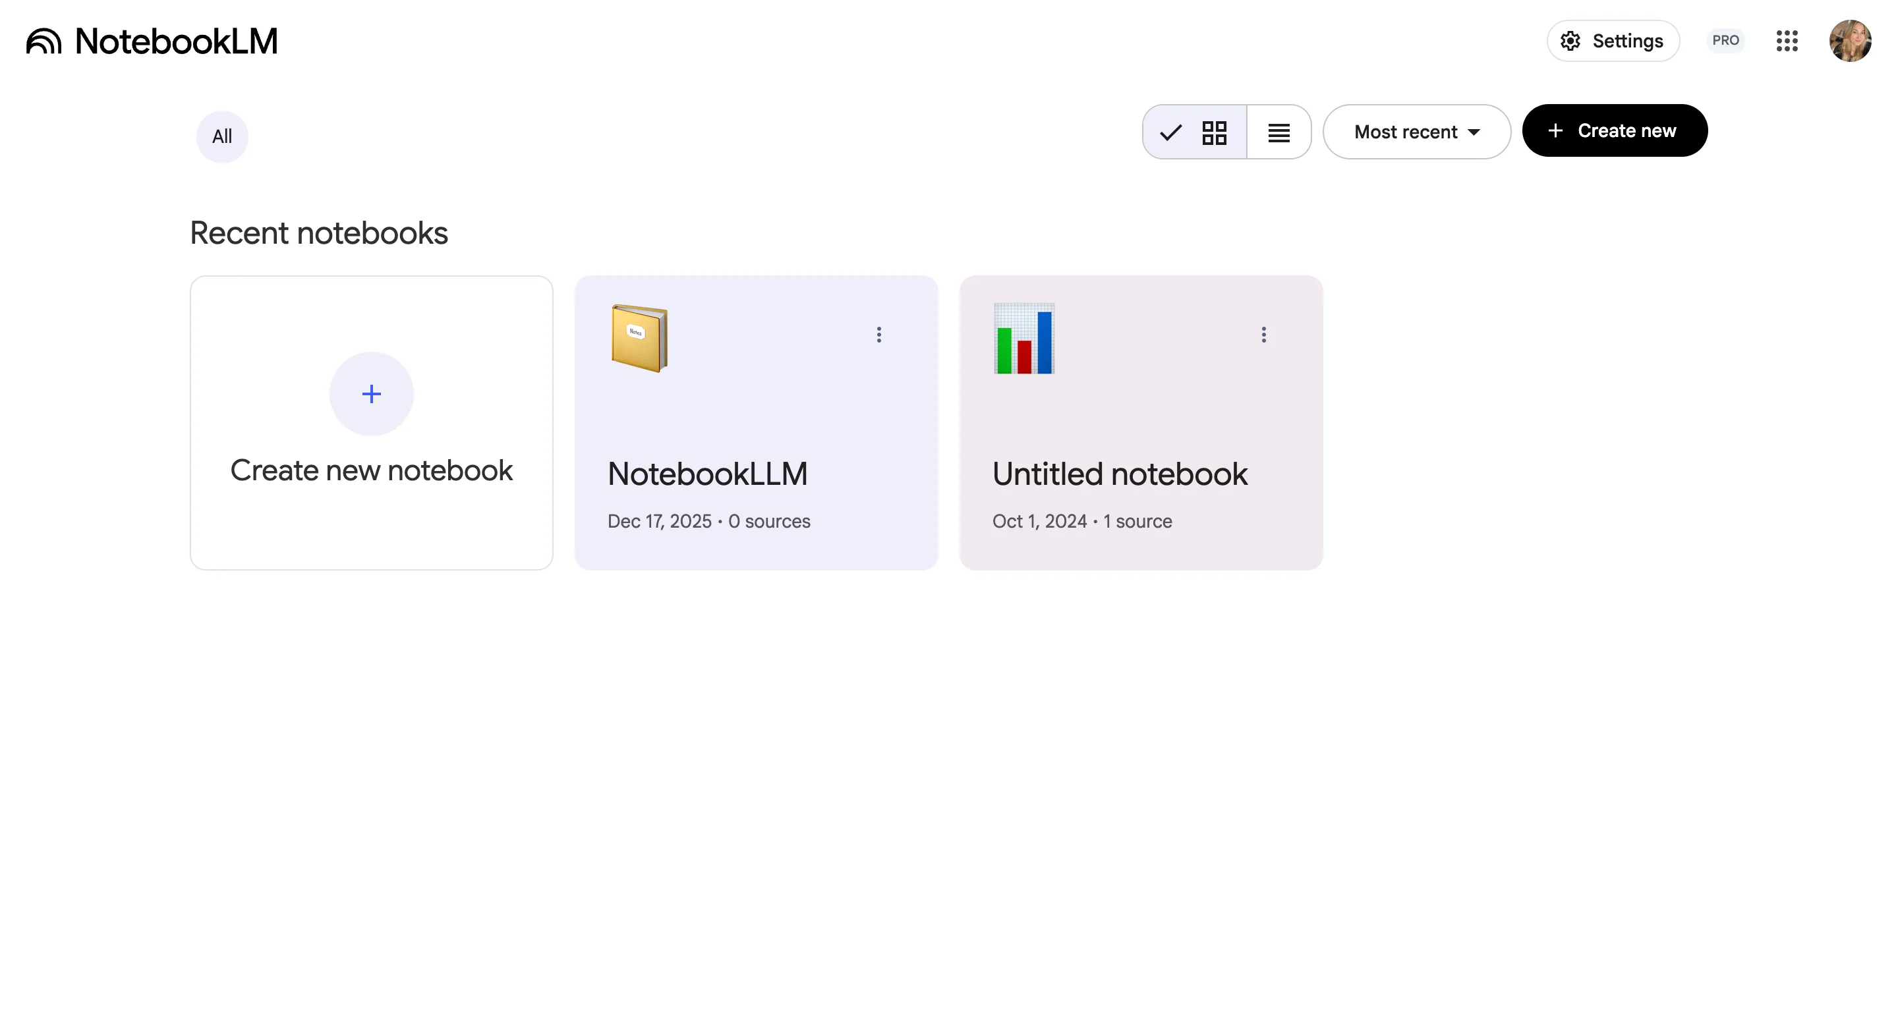Click the notebook emoji on NotebookLLM card
1898x1029 pixels.
coord(639,339)
